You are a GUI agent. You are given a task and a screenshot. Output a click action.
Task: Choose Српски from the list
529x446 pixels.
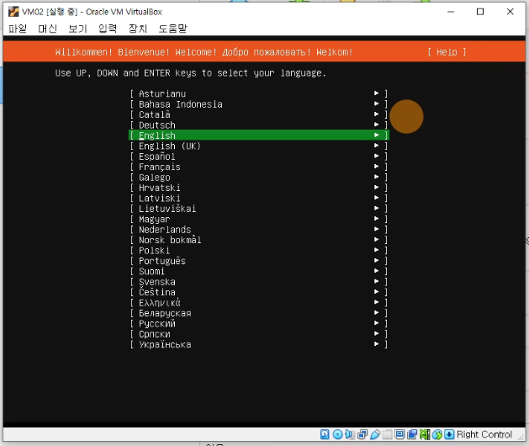[x=259, y=334]
